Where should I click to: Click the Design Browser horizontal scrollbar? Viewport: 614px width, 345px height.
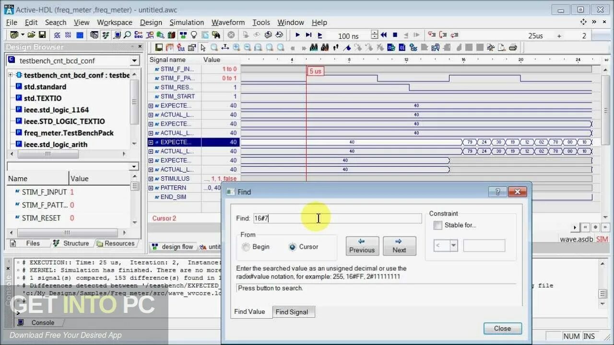click(67, 154)
